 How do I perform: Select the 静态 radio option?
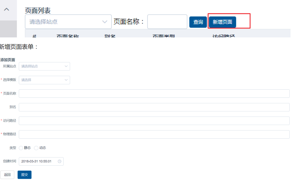[21, 148]
